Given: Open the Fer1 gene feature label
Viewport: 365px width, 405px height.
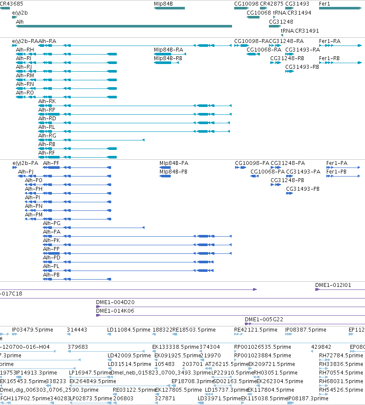Looking at the screenshot, I should pyautogui.click(x=325, y=4).
